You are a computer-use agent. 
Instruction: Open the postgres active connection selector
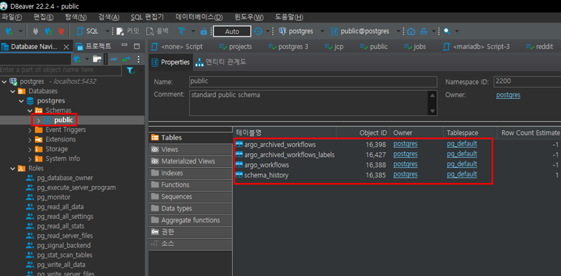[302, 31]
